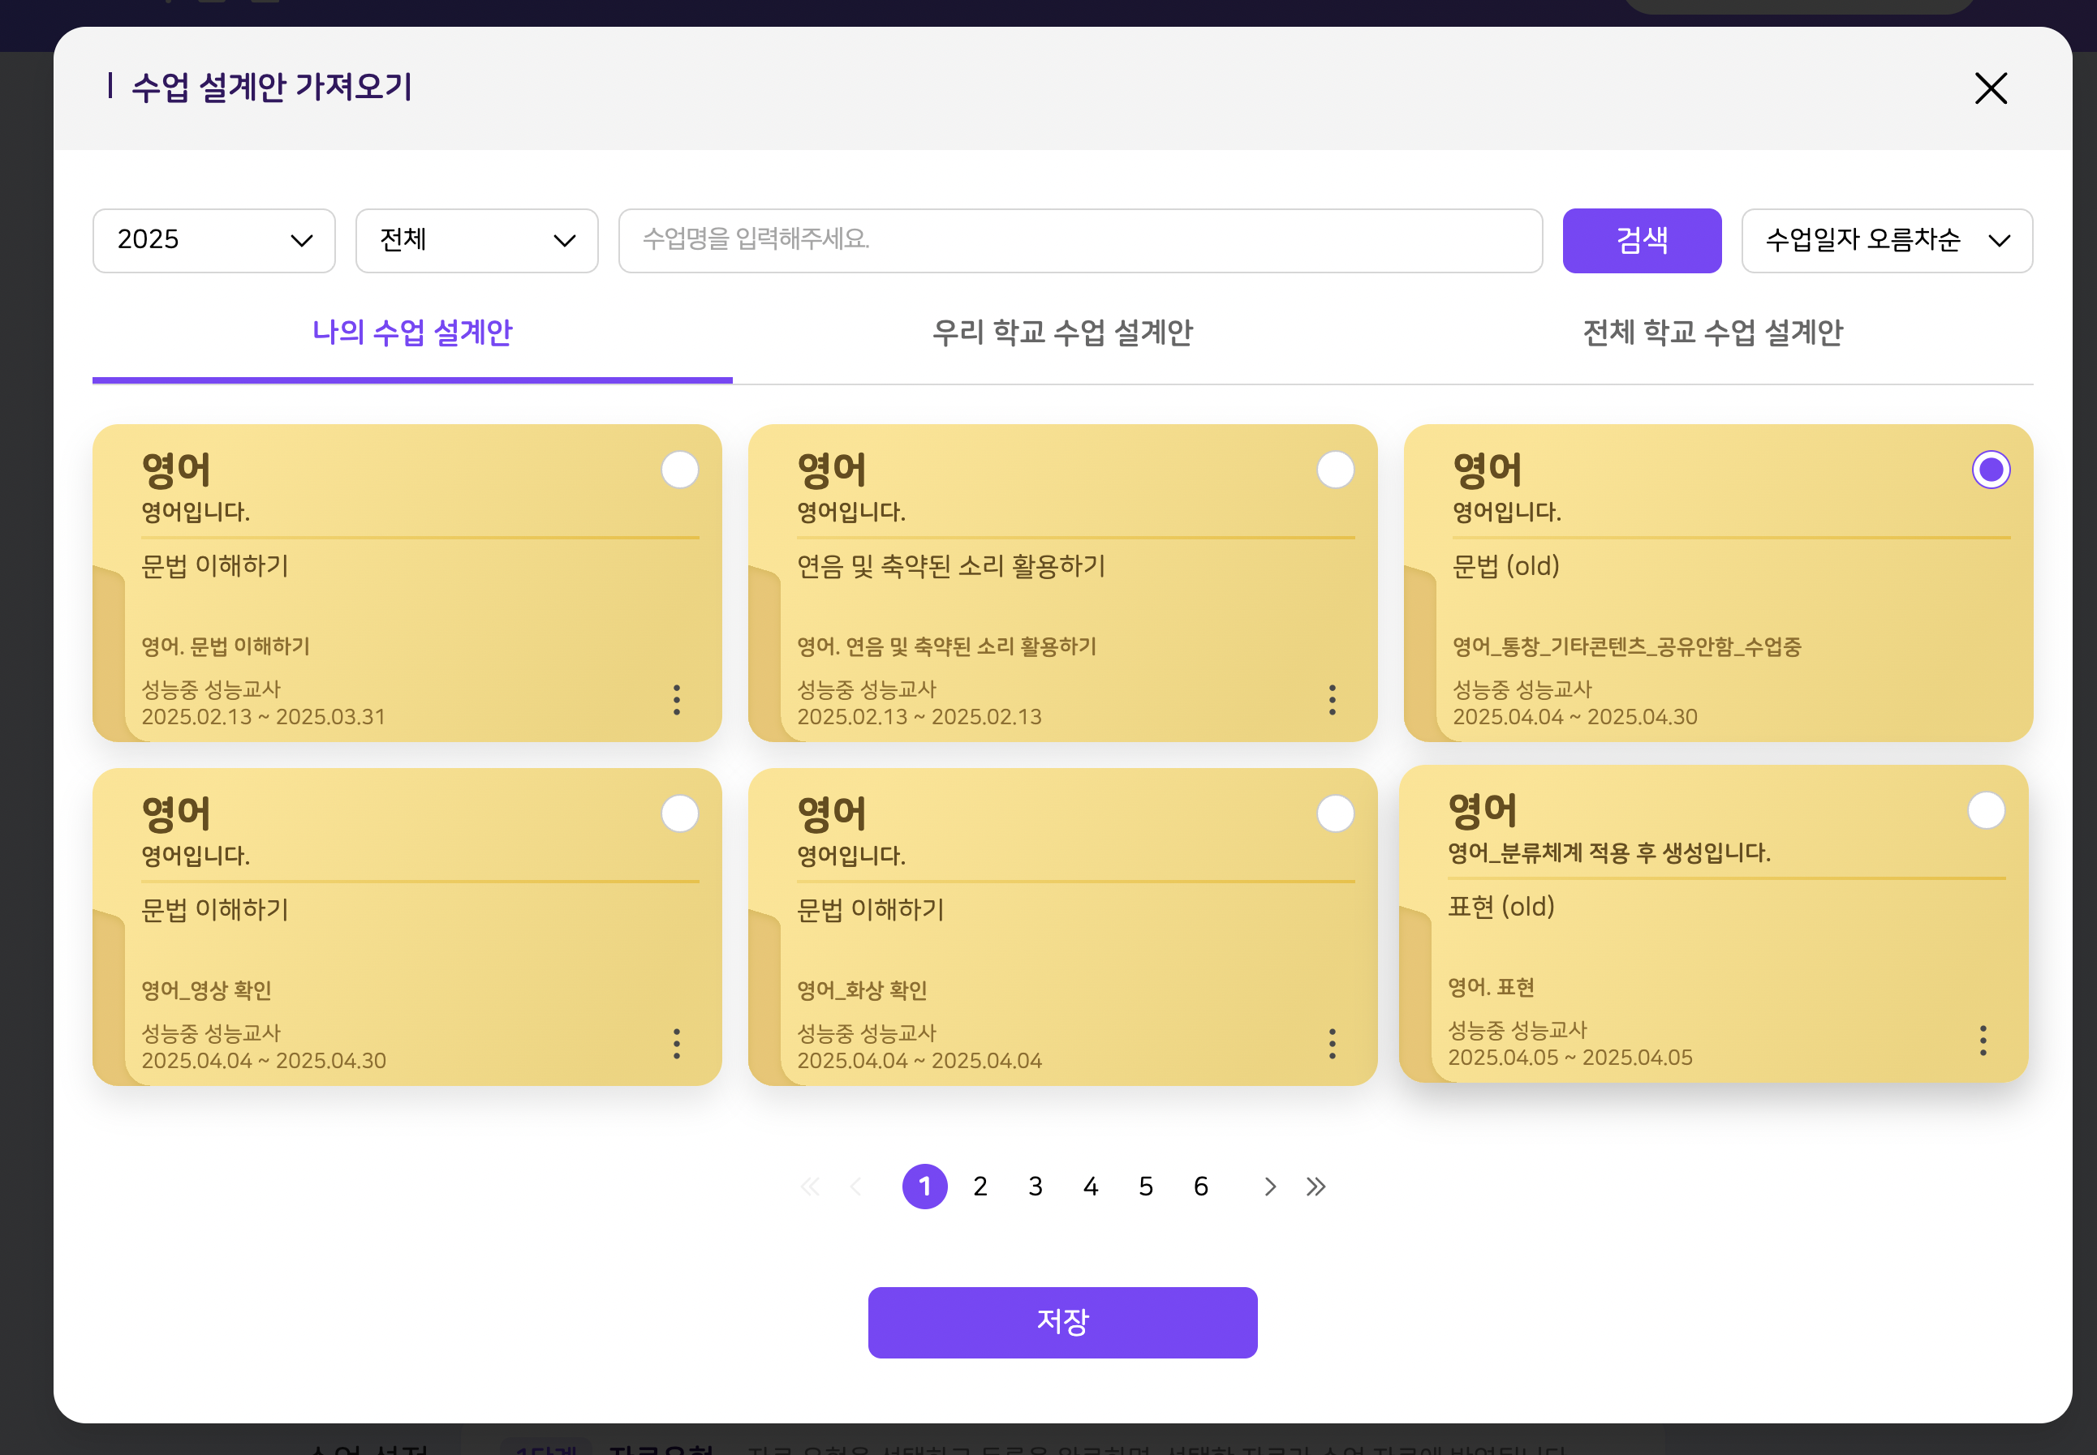Image resolution: width=2097 pixels, height=1455 pixels.
Task: Switch to 전체 학교 수업 설계안 tab
Action: (1712, 333)
